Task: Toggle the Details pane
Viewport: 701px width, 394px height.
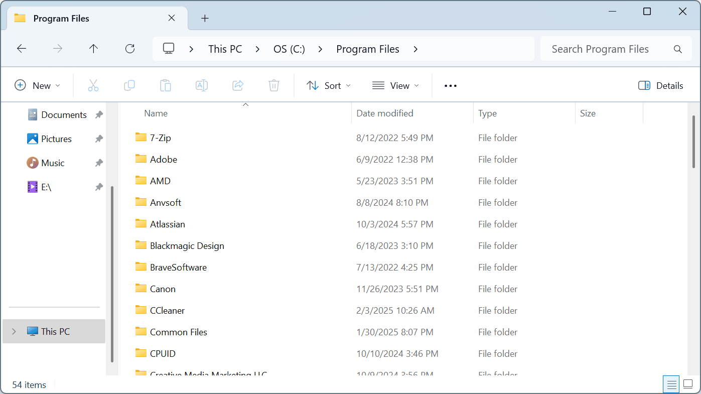Action: click(x=661, y=86)
